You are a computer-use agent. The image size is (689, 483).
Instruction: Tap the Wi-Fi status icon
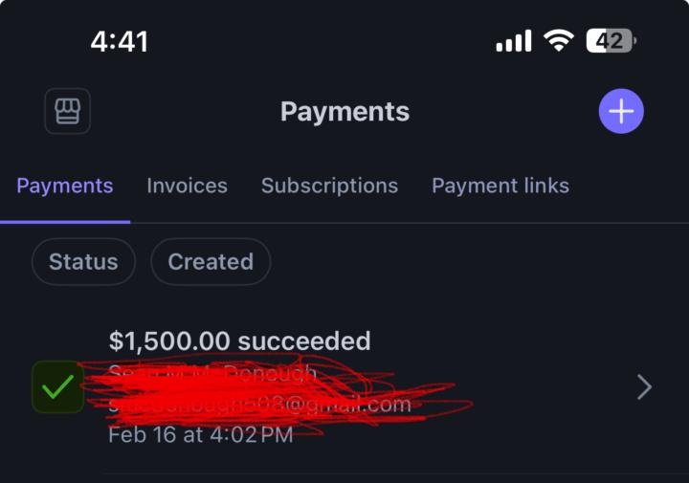point(558,40)
